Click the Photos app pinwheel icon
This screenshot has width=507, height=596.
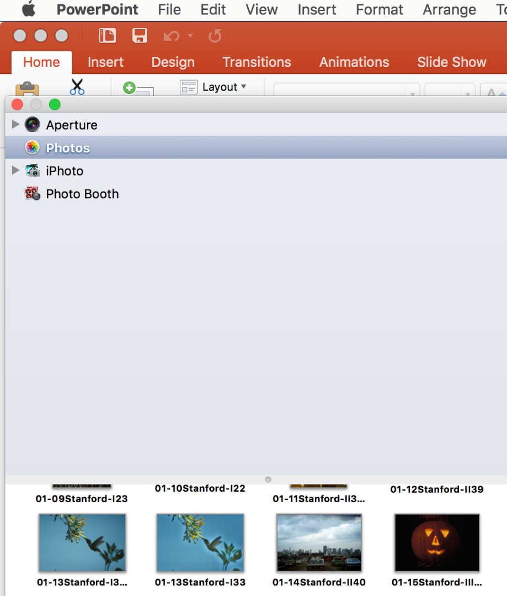tap(33, 147)
